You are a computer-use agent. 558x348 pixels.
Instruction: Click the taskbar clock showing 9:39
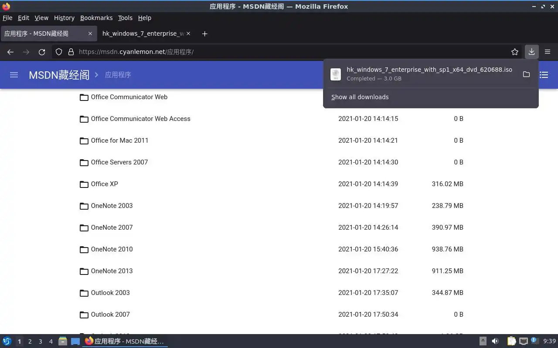(549, 341)
